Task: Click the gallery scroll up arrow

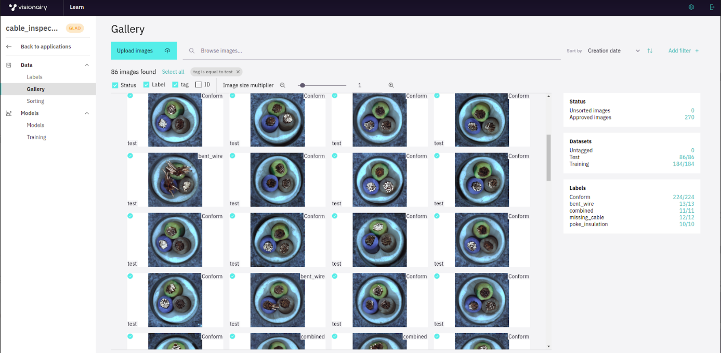Action: (x=549, y=97)
